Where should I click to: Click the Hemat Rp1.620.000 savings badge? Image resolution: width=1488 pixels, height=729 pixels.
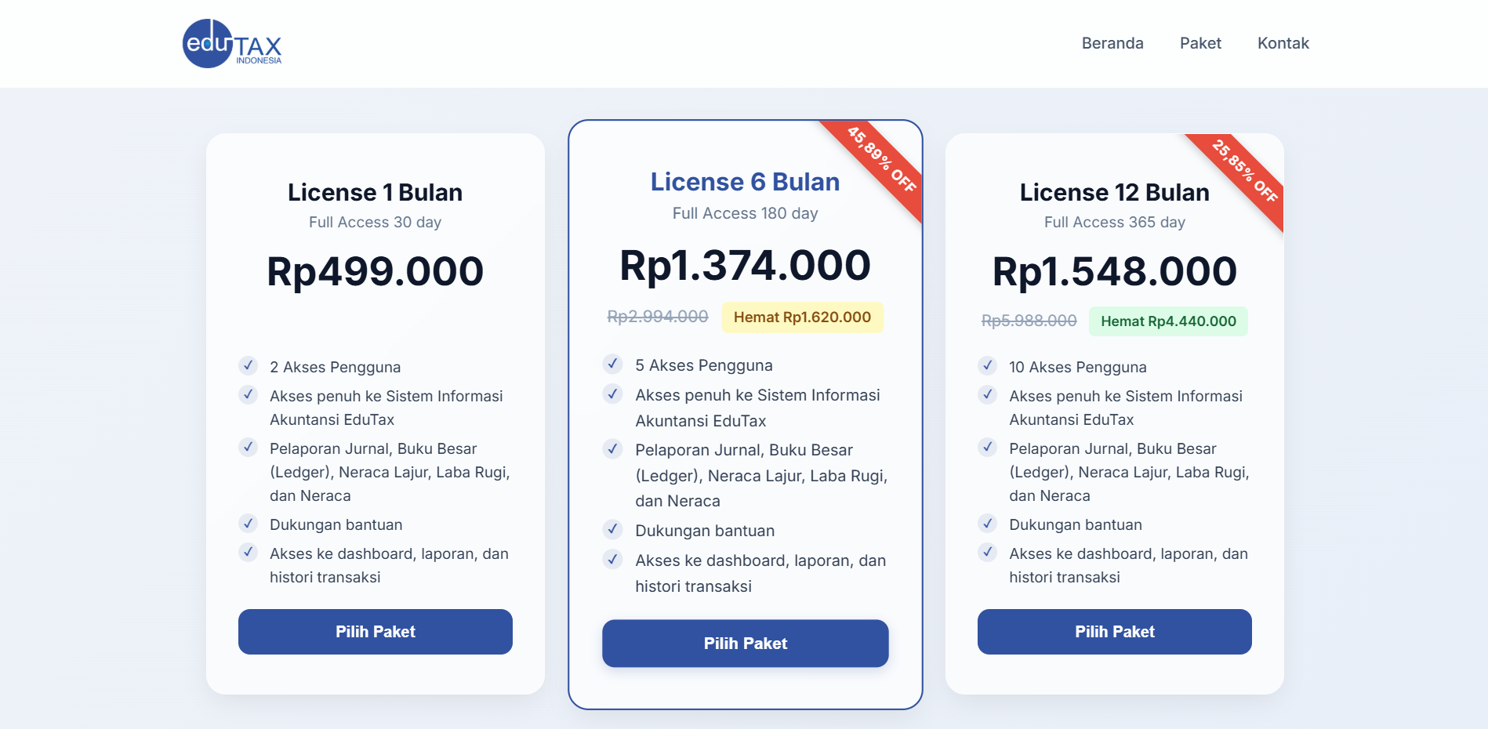(x=802, y=317)
